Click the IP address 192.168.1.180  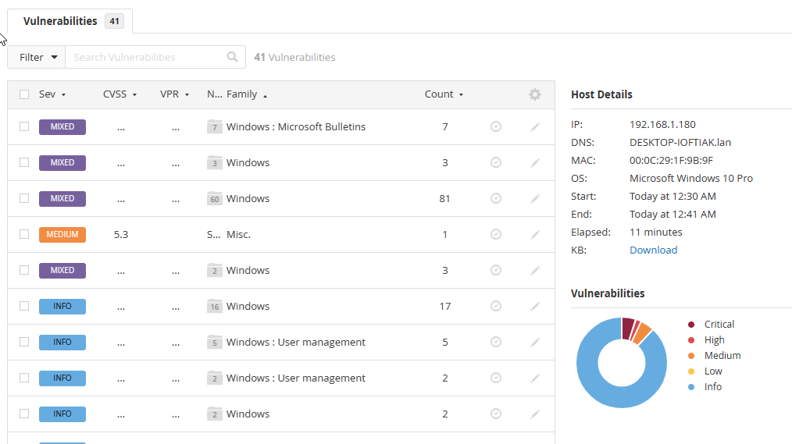662,125
